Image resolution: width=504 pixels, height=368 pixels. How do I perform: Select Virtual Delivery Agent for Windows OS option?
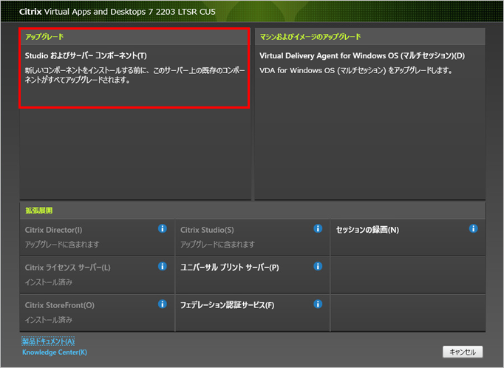pyautogui.click(x=362, y=55)
